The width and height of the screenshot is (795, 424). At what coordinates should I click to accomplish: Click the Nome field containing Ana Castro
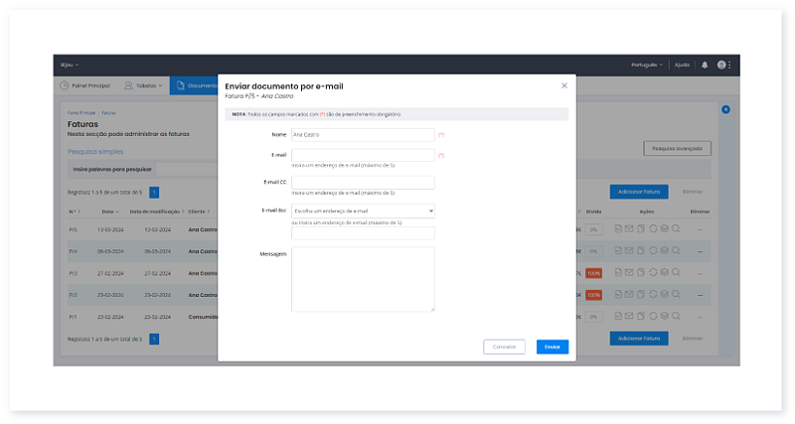(363, 135)
